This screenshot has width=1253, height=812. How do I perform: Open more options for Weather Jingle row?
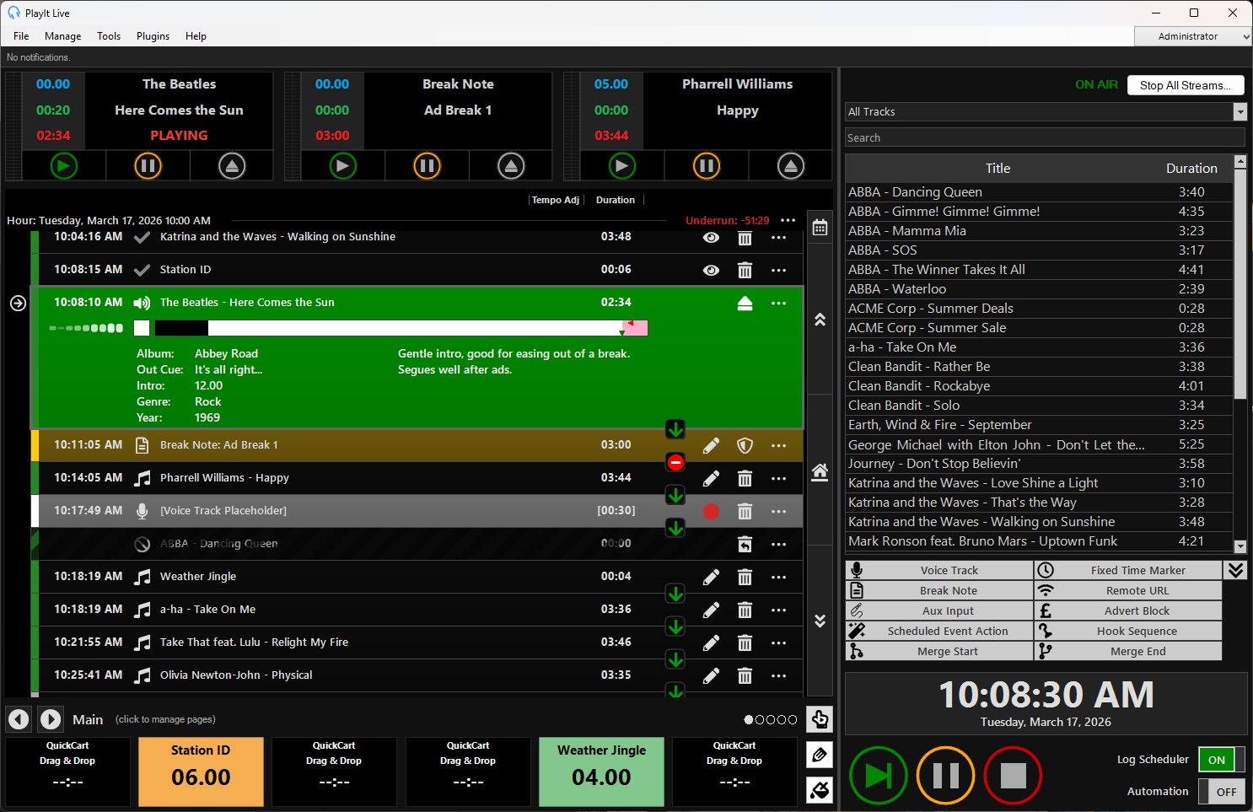point(778,578)
